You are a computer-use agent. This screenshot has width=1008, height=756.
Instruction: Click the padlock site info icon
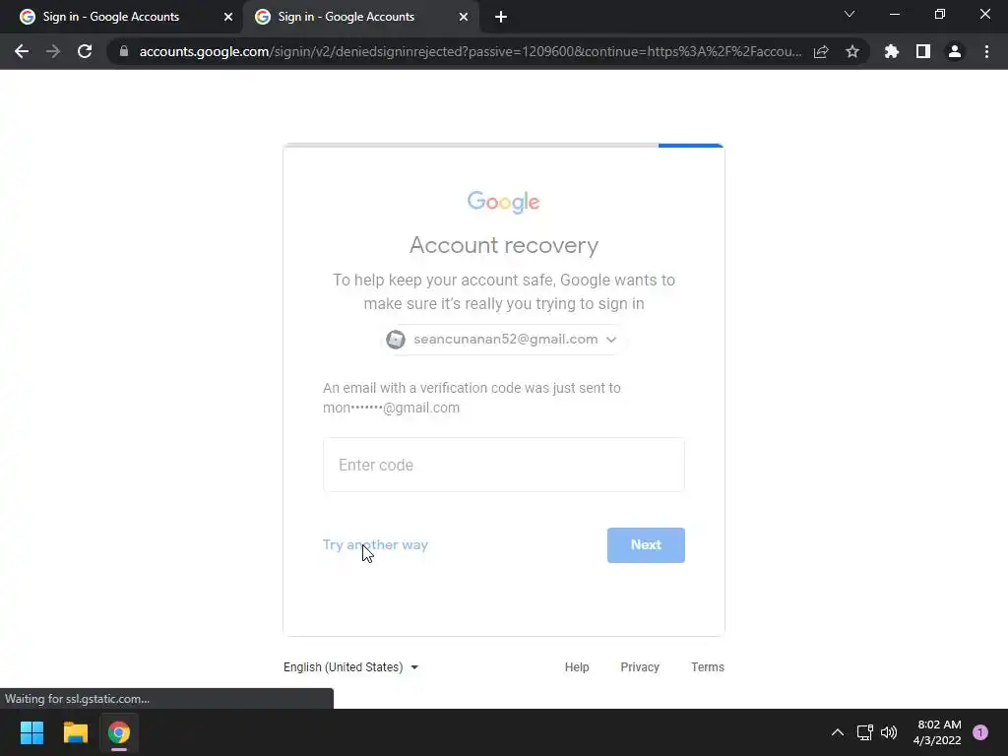click(x=124, y=51)
